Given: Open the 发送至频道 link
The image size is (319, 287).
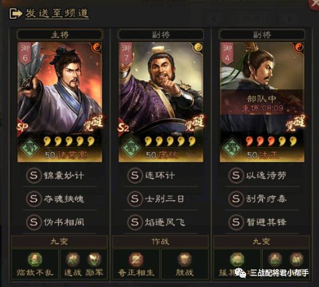Looking at the screenshot, I should (57, 13).
